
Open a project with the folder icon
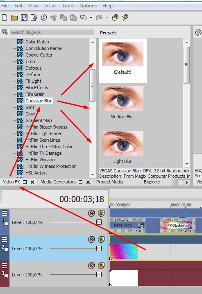(14, 18)
